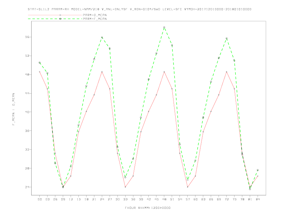Click the red O_MEAN legend line sample
This screenshot has height=217, width=281.
tap(55, 15)
